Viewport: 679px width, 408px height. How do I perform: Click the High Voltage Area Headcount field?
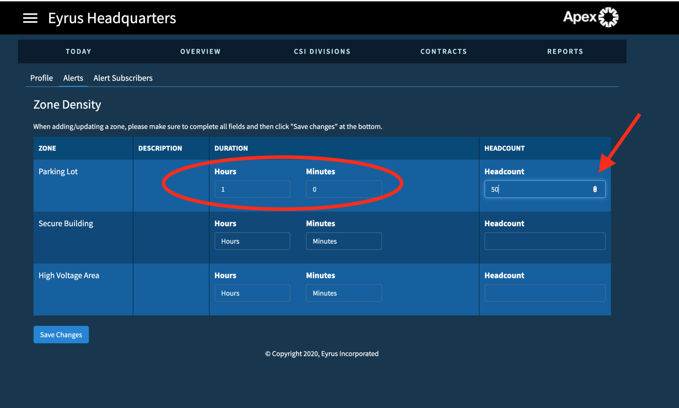point(545,293)
